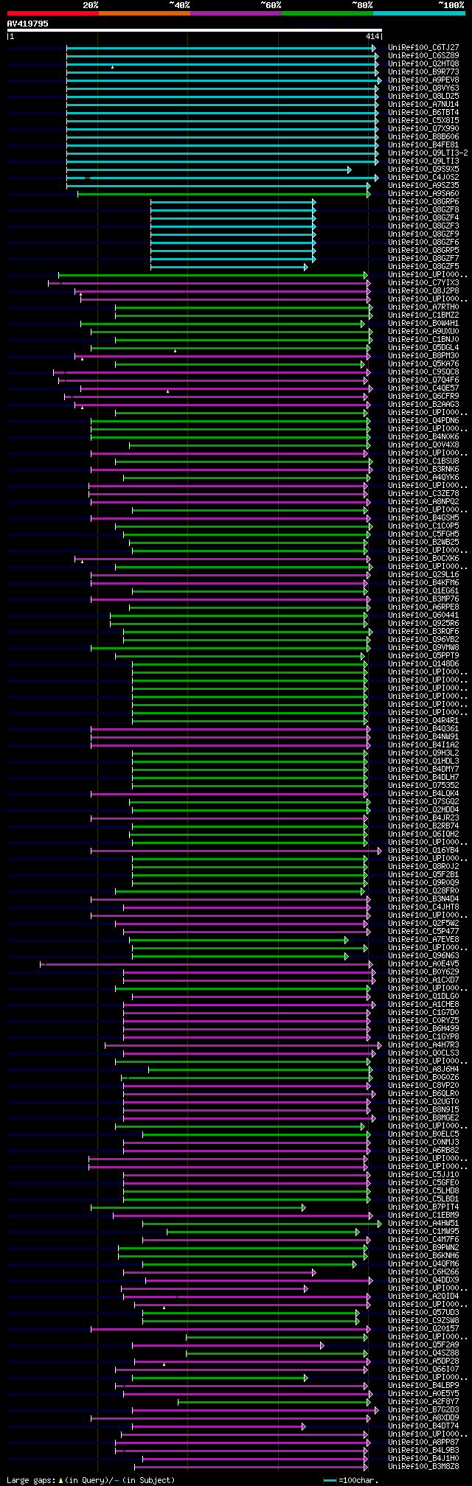Select the UniRef100_B8MGE2 label
Image resolution: width=472 pixels, height=1486 pixels.
point(423,1118)
